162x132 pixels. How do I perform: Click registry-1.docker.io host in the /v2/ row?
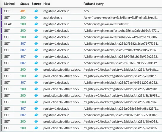pyautogui.click(x=56, y=11)
